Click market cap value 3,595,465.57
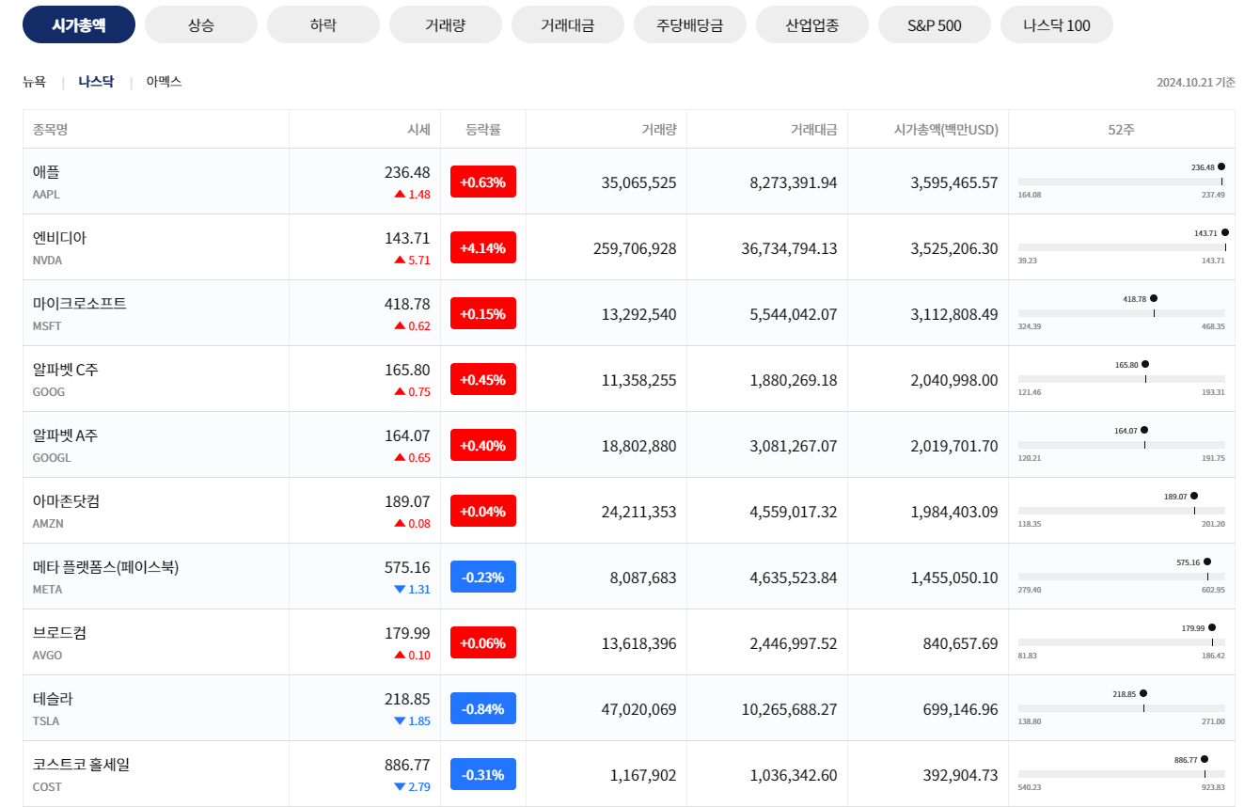 954,182
